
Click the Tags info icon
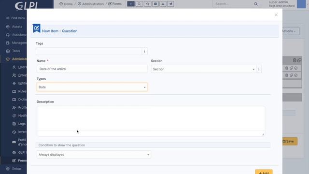pyautogui.click(x=144, y=51)
